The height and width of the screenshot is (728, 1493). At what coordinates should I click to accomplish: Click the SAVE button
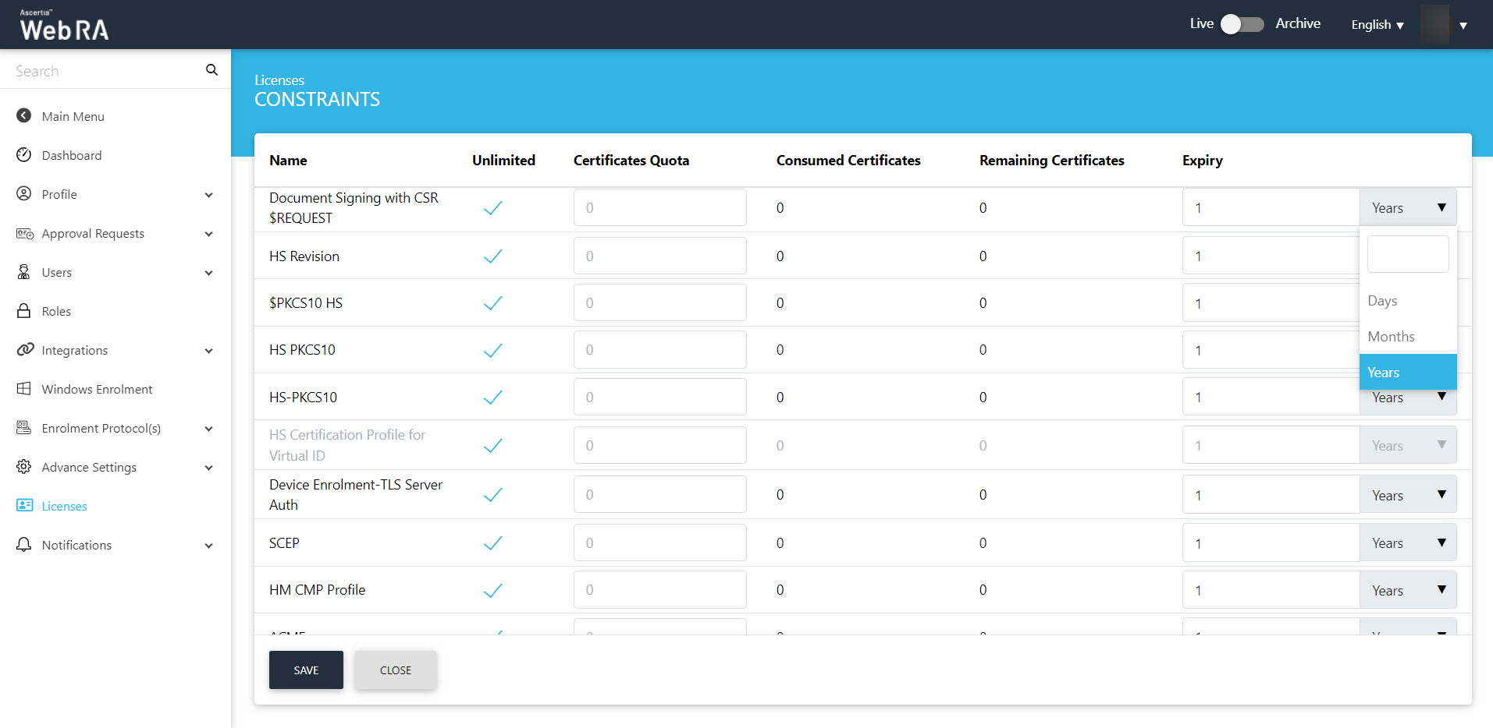[x=306, y=670]
